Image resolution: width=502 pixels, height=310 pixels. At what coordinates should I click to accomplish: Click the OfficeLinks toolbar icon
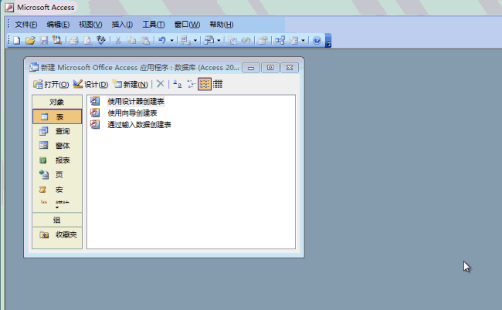pyautogui.click(x=185, y=41)
